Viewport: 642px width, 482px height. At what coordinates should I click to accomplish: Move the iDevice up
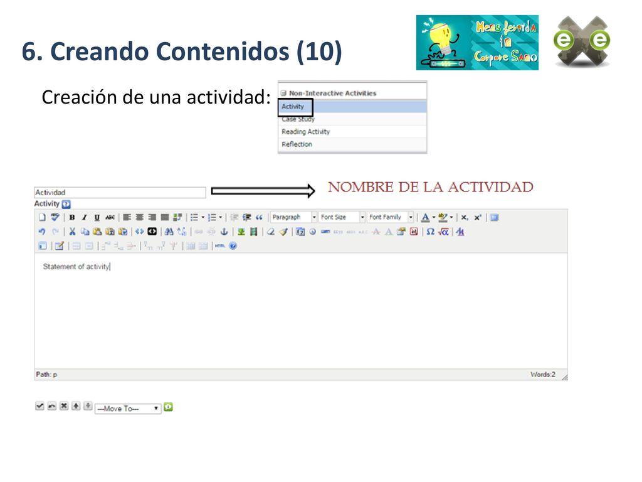coord(76,406)
